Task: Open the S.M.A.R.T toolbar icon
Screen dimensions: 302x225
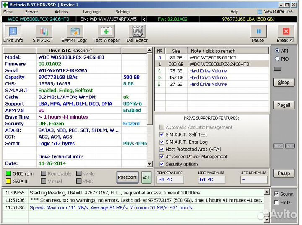Action: pyautogui.click(x=44, y=31)
